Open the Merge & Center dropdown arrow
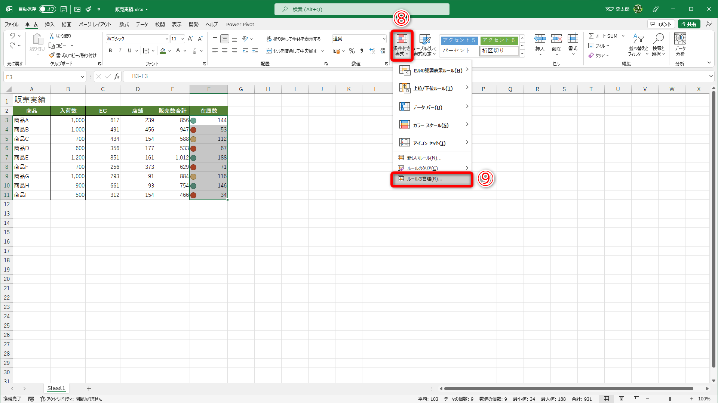The image size is (718, 403). [322, 51]
